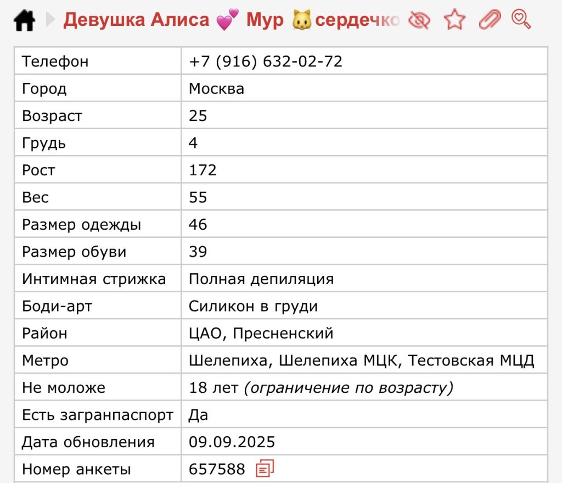Image resolution: width=562 pixels, height=483 pixels.
Task: Click the gray breadcrumb arrow after home
Action: pyautogui.click(x=50, y=20)
